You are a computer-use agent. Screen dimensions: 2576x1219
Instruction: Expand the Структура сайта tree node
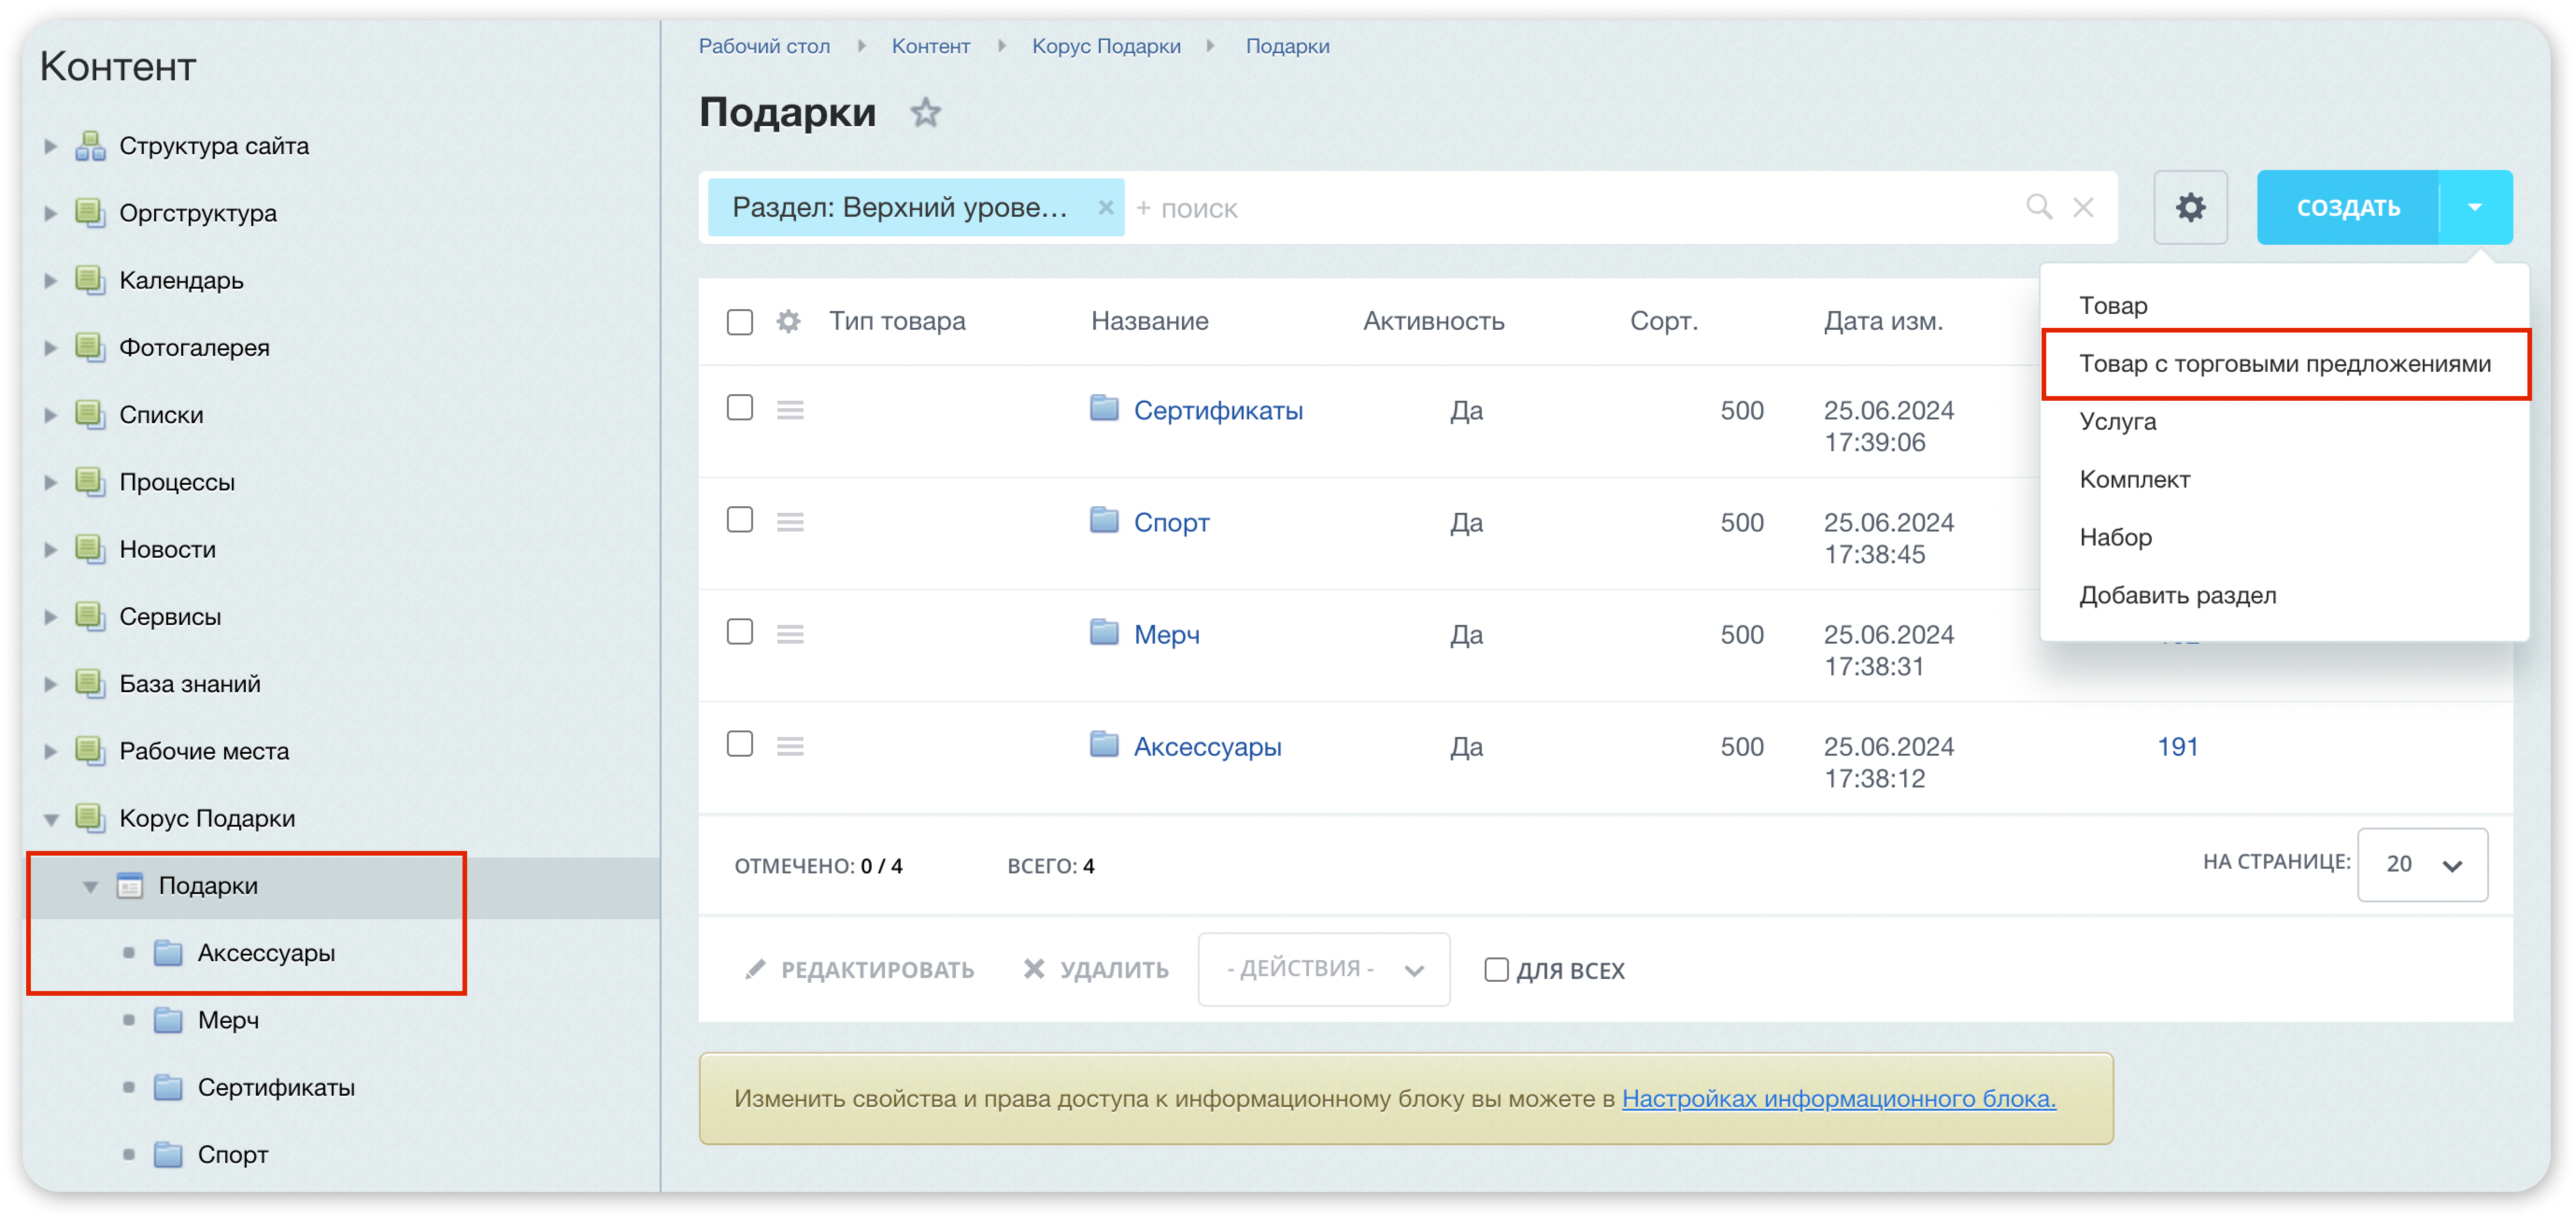point(50,146)
